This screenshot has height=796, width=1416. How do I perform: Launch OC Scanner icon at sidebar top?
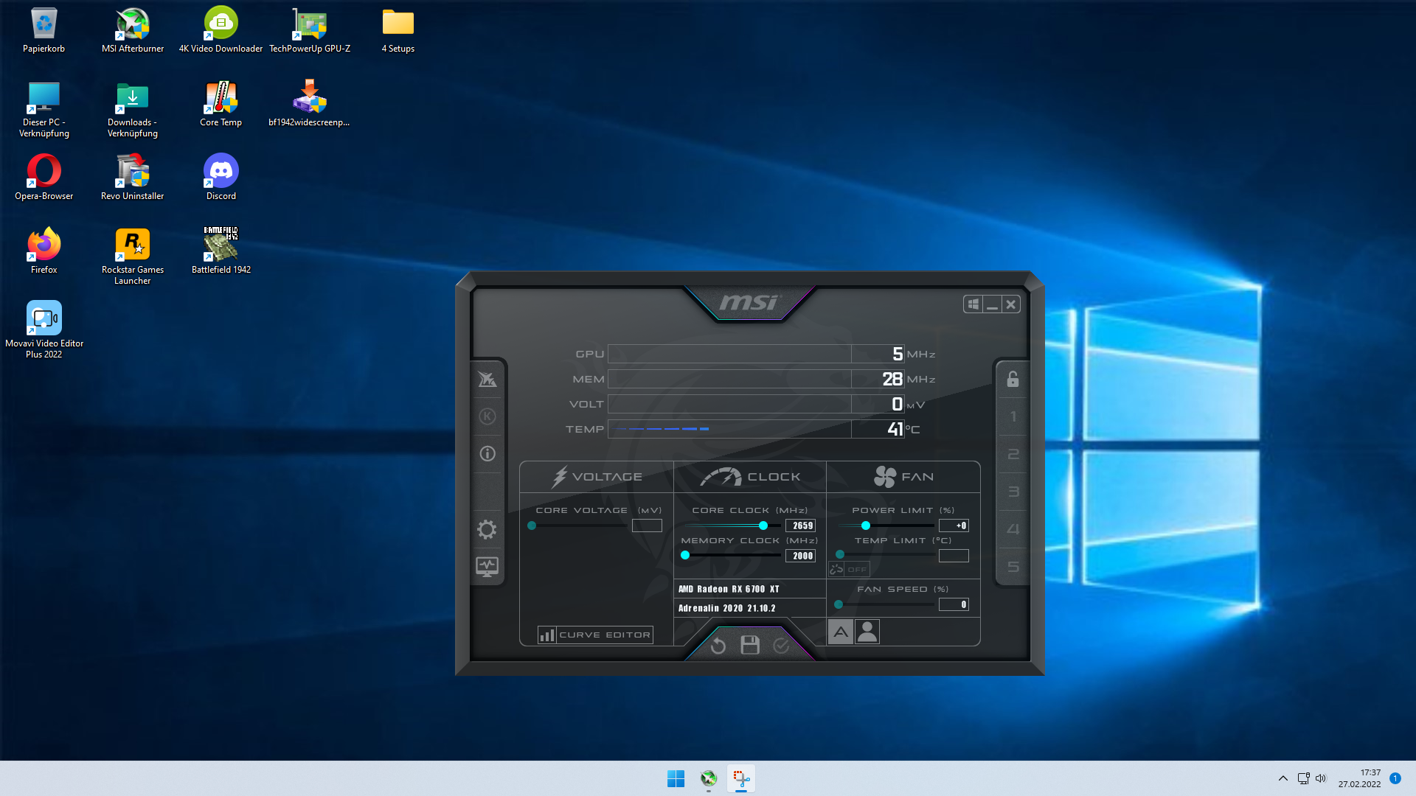point(487,380)
